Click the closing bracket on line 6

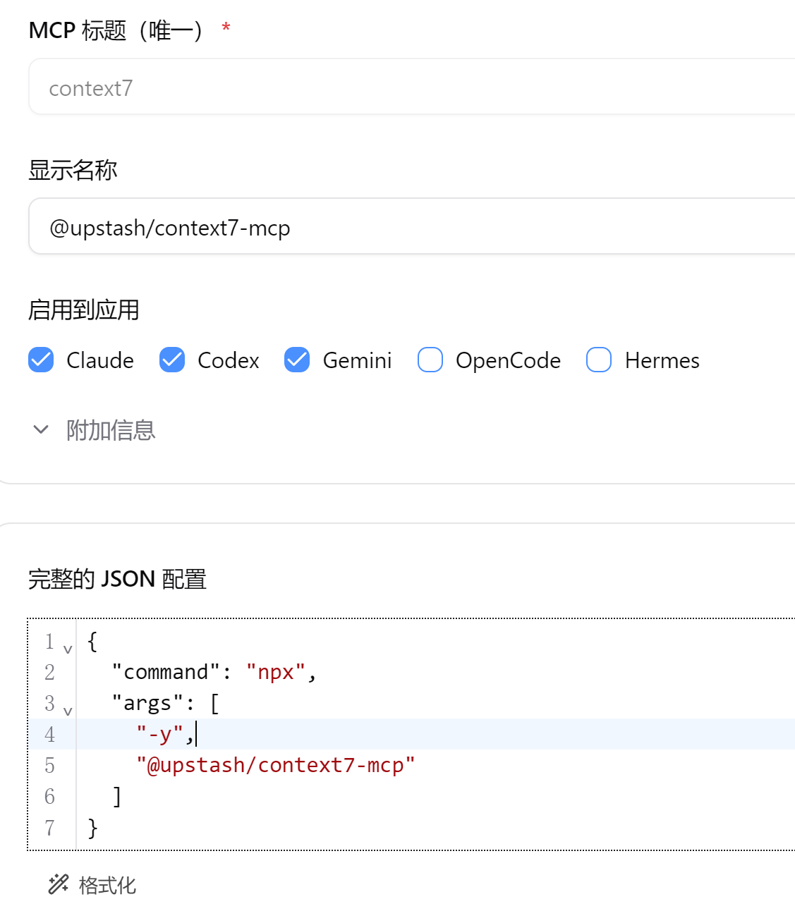118,796
